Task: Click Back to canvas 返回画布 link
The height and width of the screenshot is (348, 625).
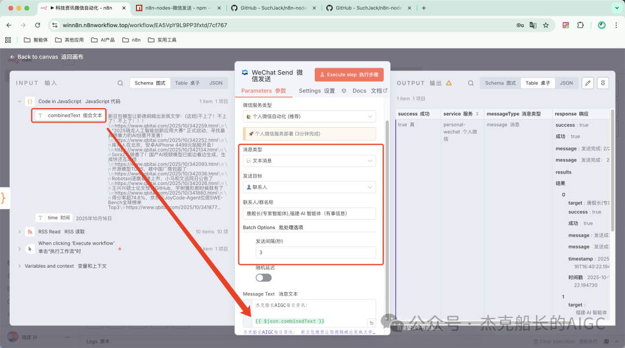Action: (x=47, y=57)
